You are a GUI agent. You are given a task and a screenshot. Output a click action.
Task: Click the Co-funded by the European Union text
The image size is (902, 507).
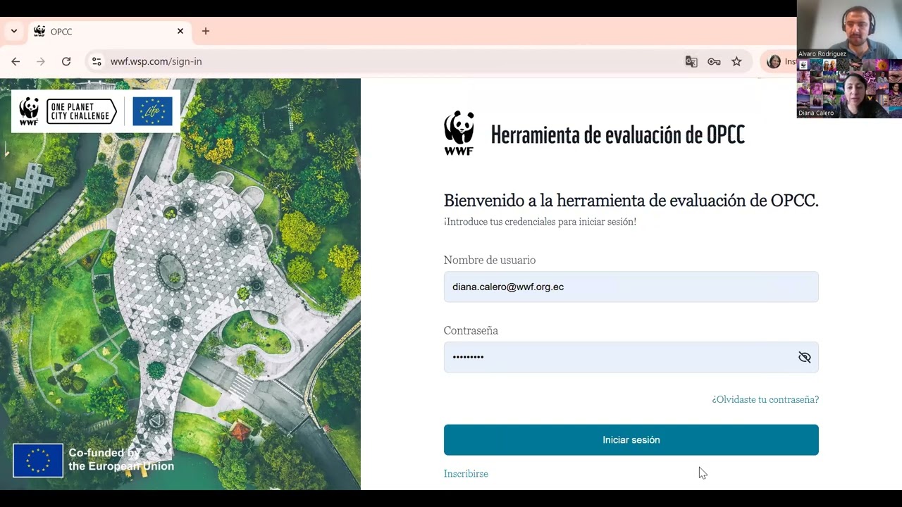click(121, 460)
